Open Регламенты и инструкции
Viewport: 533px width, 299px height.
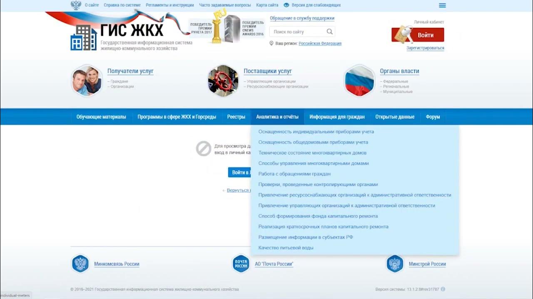point(170,5)
